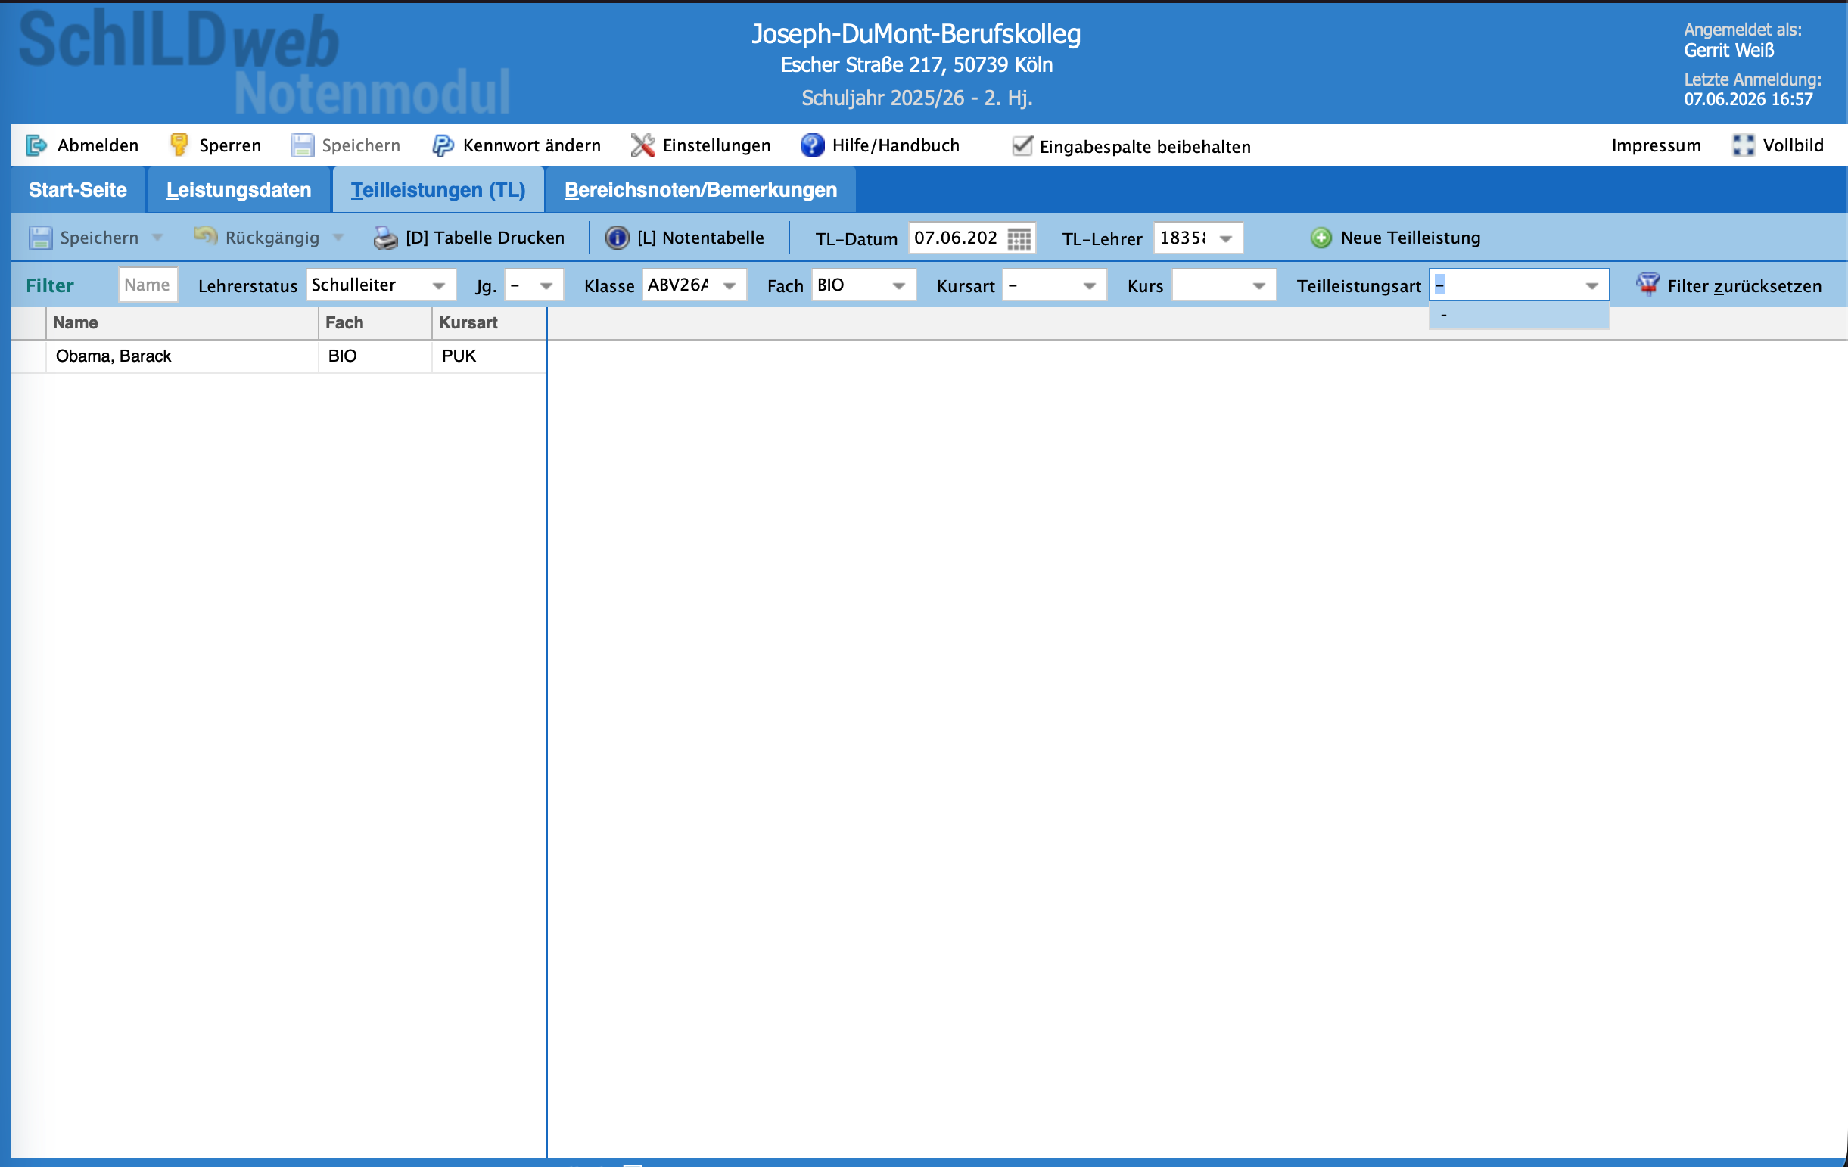The image size is (1848, 1167).
Task: Click the Fach column header
Action: pos(375,323)
